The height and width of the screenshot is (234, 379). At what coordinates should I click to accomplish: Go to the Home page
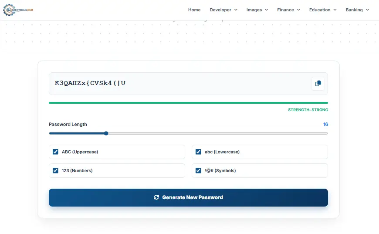pos(194,10)
